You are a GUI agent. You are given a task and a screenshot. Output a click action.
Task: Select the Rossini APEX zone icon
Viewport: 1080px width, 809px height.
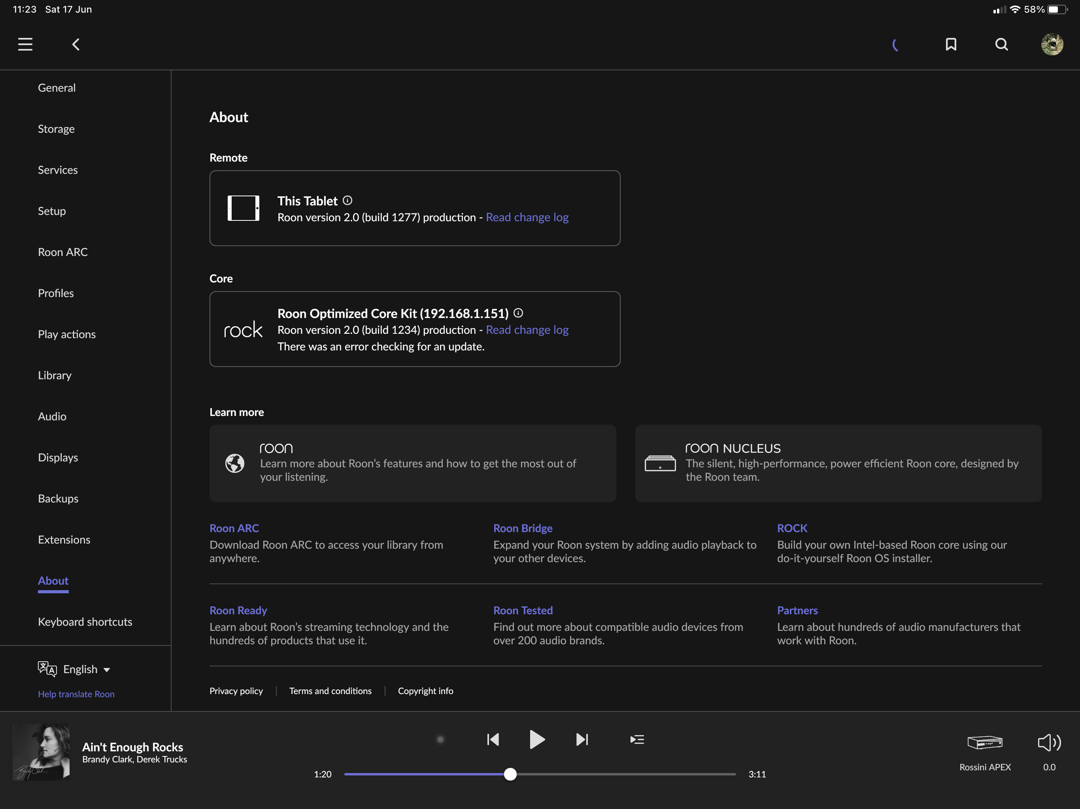(x=985, y=743)
